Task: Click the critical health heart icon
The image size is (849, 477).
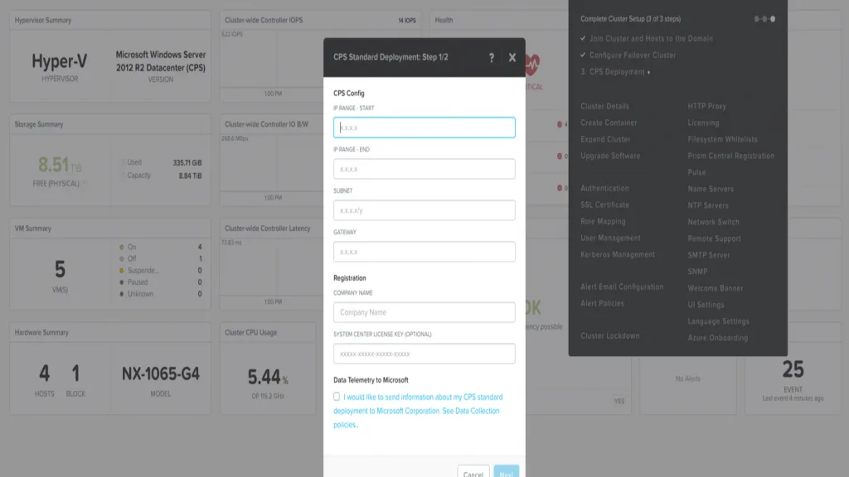Action: click(x=532, y=65)
